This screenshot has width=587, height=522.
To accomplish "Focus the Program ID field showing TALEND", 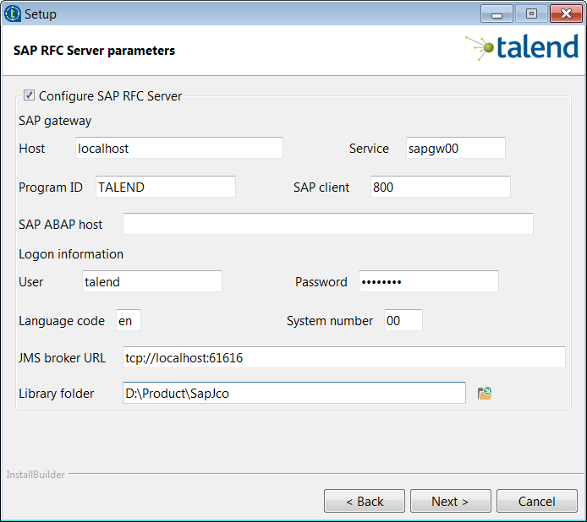I will 165,188.
